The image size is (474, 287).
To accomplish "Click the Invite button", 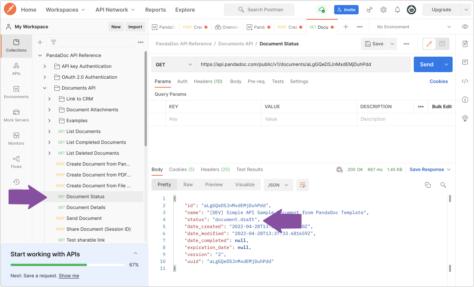I will [346, 10].
